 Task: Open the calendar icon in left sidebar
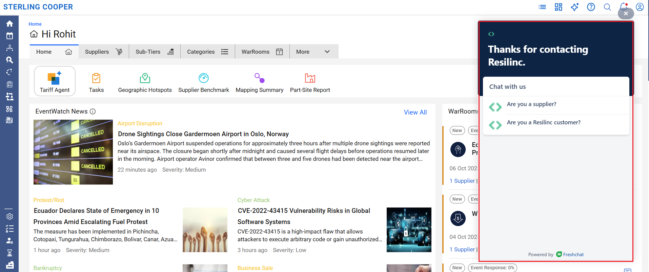pyautogui.click(x=9, y=36)
